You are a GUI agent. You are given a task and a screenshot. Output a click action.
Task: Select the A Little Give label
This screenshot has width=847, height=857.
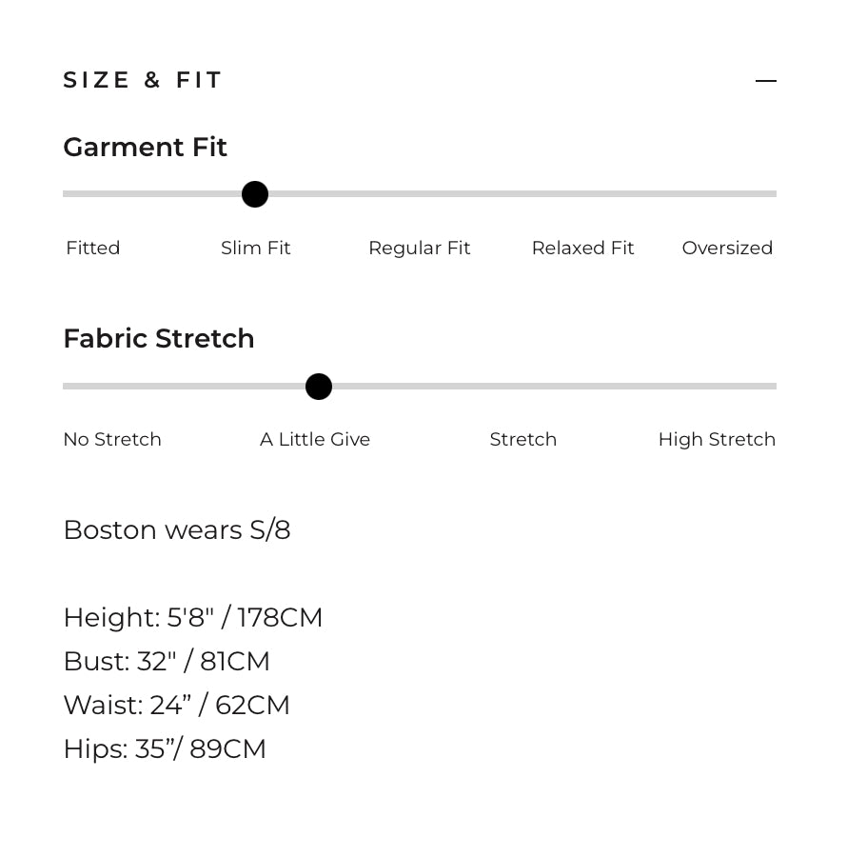315,439
